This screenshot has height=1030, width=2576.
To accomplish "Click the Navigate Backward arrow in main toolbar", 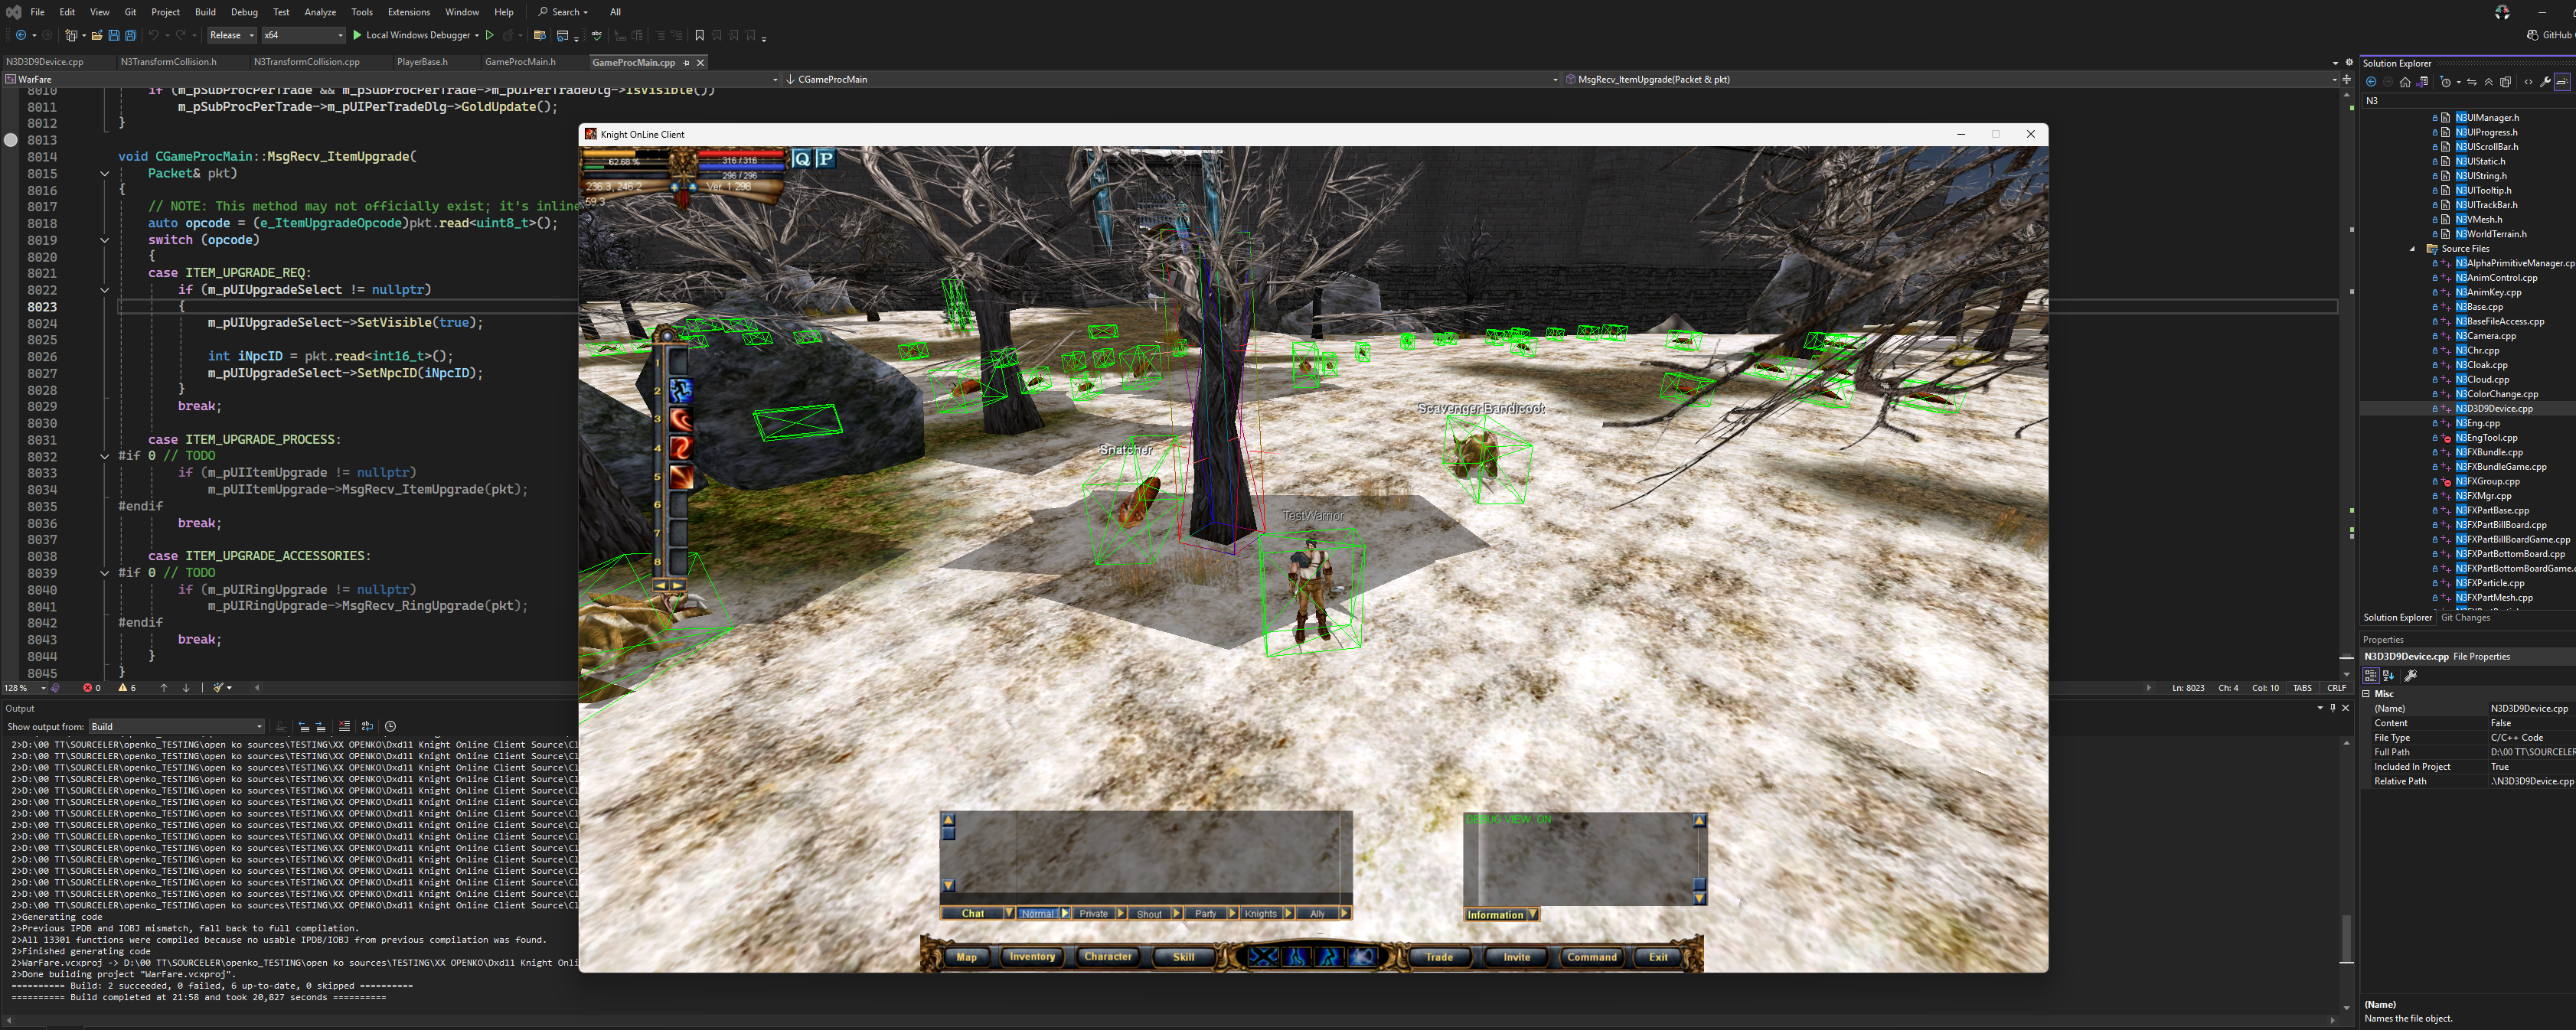I will tap(20, 35).
